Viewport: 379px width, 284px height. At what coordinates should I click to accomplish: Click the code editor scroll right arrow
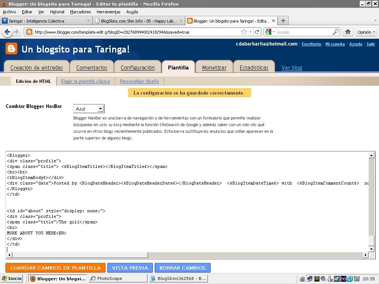click(366, 255)
